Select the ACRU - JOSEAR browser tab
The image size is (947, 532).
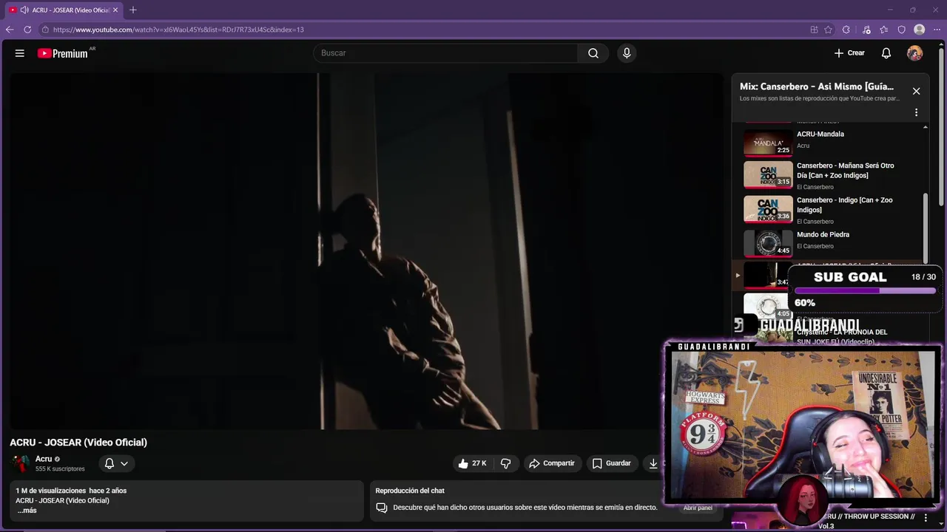pos(64,10)
